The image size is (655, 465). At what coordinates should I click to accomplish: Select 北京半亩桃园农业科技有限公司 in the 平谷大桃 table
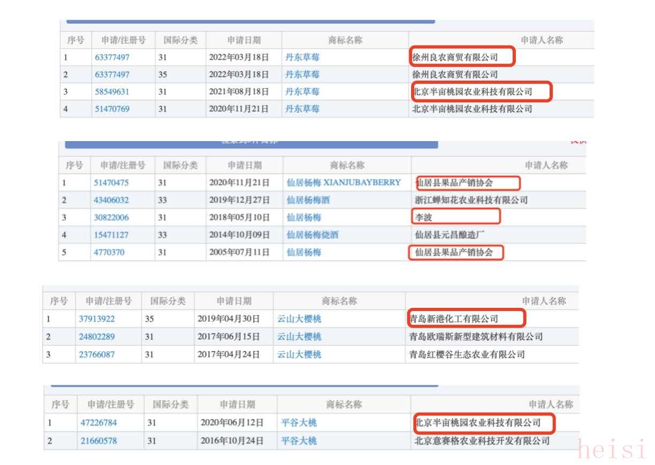pos(478,423)
